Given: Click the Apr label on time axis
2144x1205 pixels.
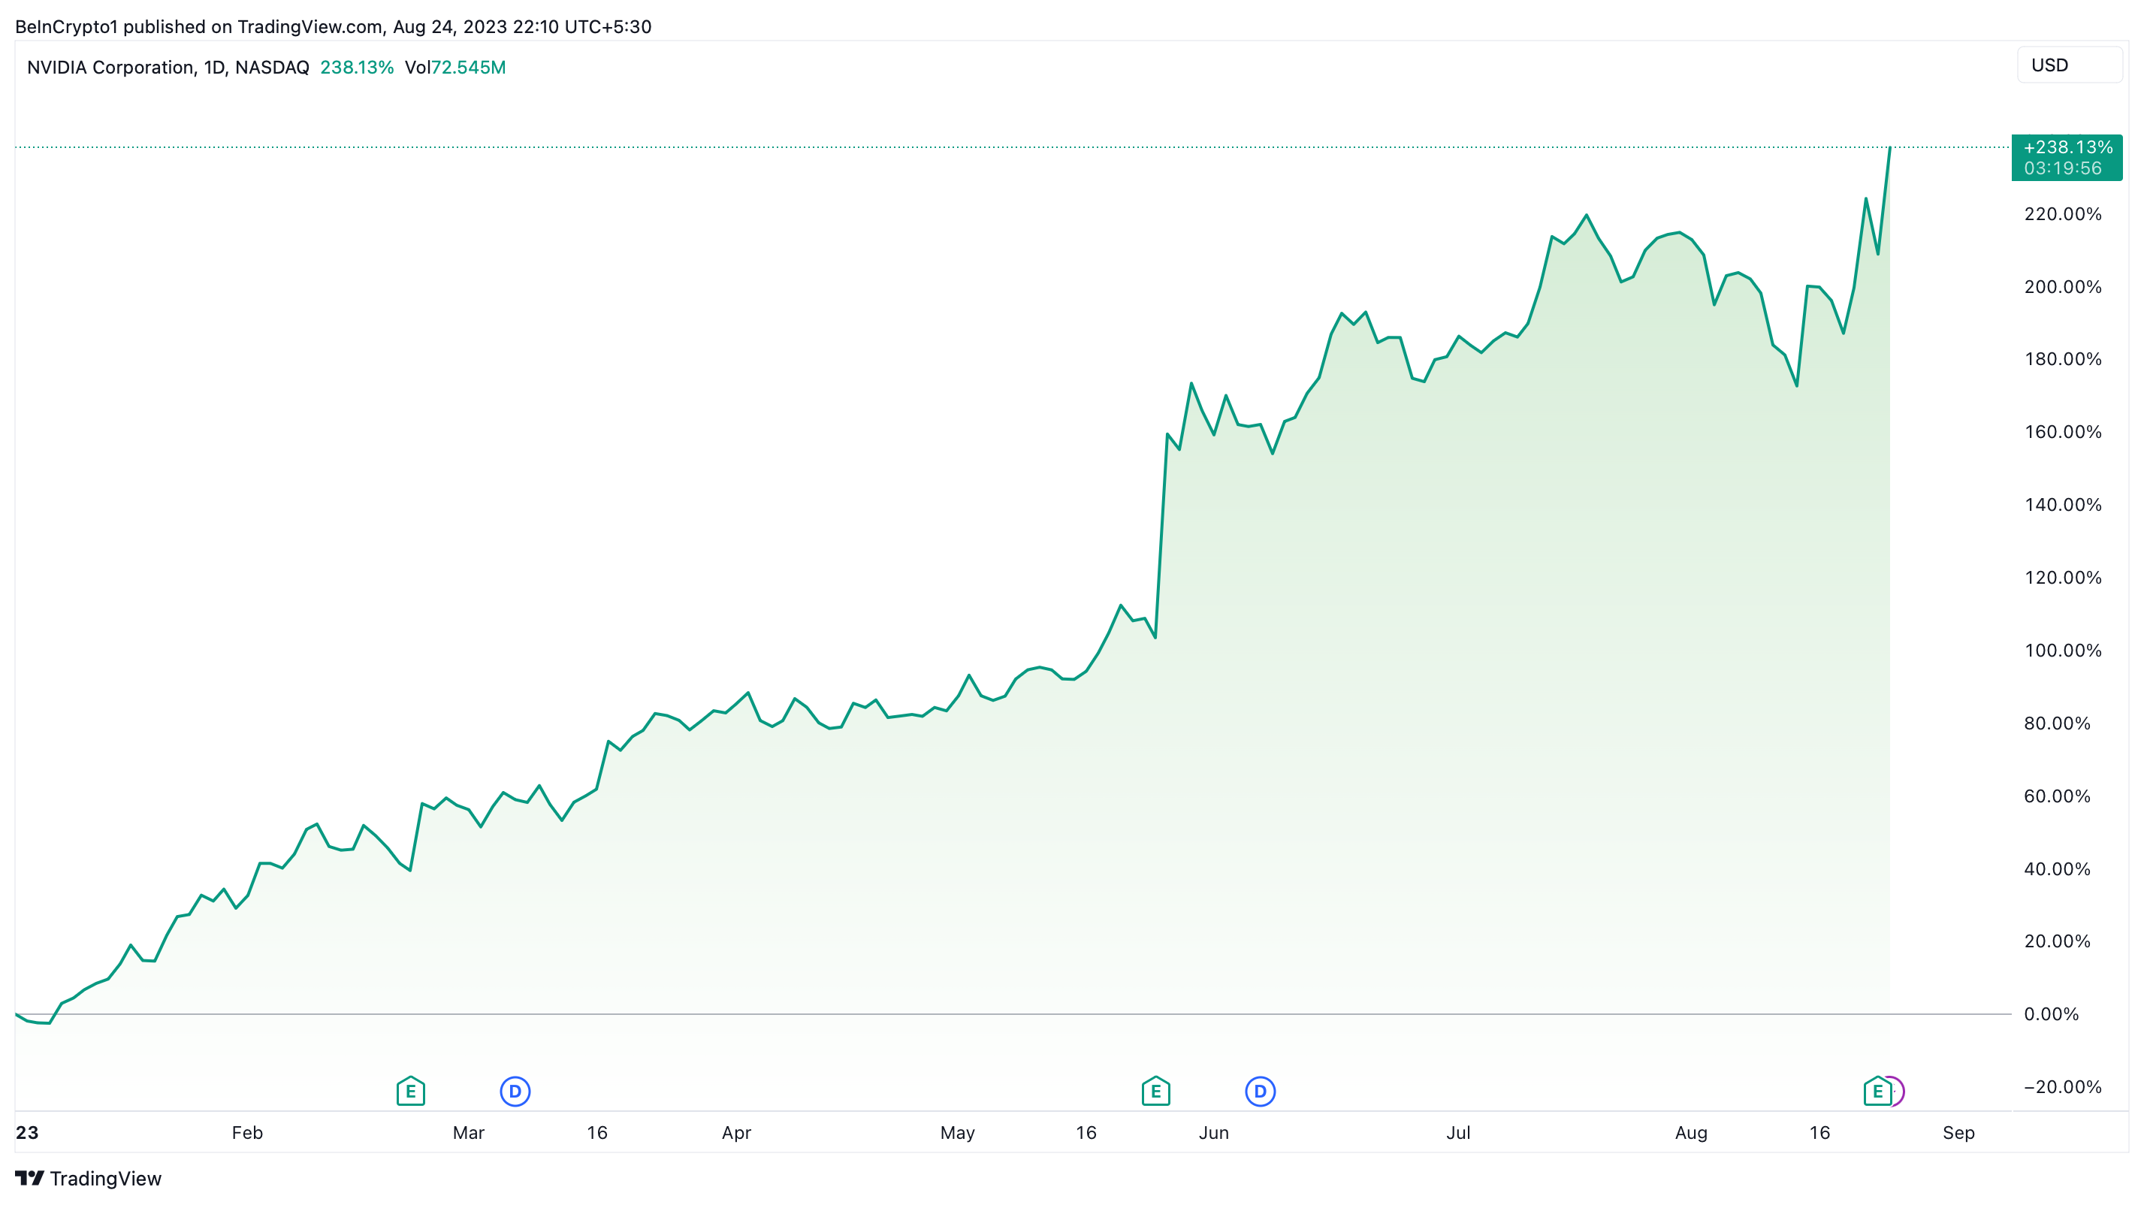Looking at the screenshot, I should click(735, 1133).
